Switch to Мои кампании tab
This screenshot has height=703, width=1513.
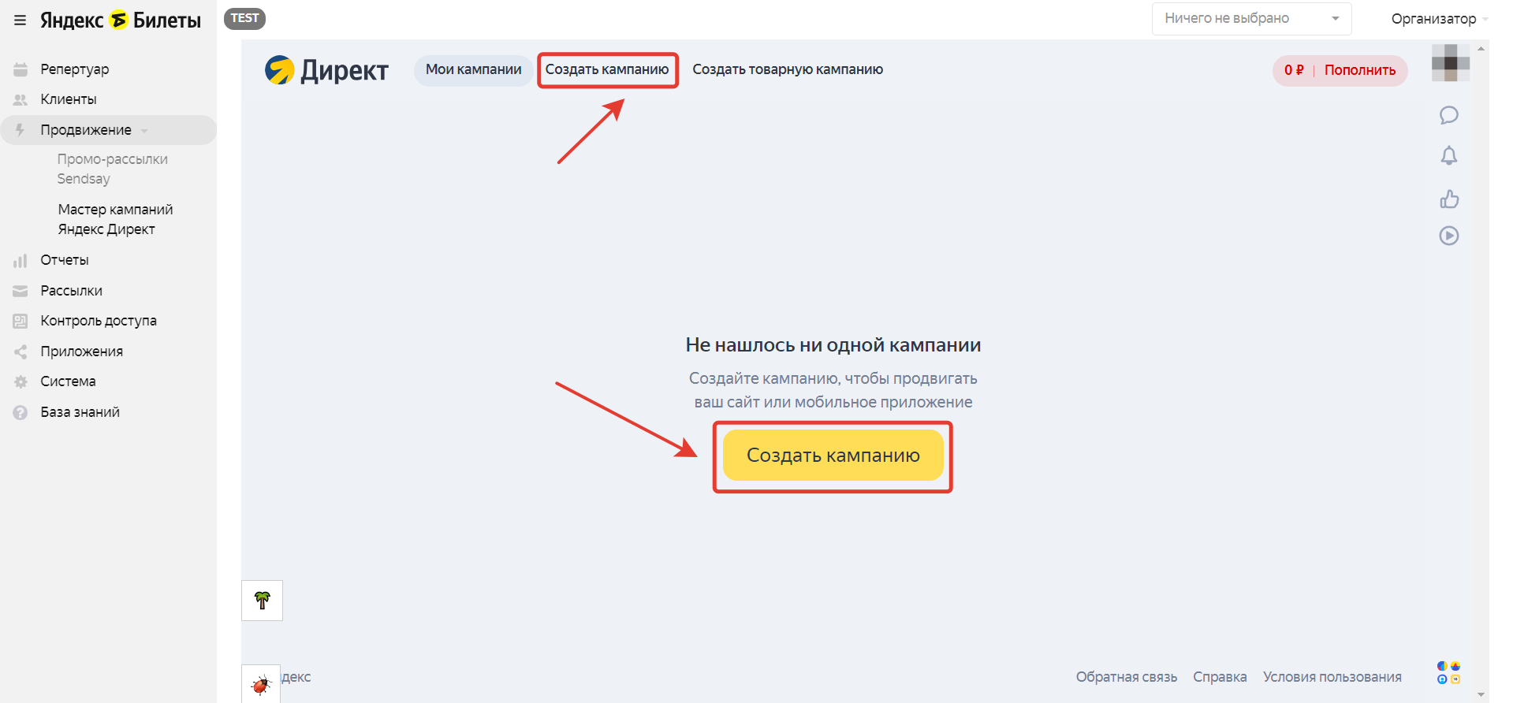pyautogui.click(x=473, y=69)
